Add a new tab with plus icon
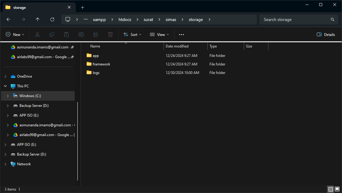The height and width of the screenshot is (193, 342). 82,7
